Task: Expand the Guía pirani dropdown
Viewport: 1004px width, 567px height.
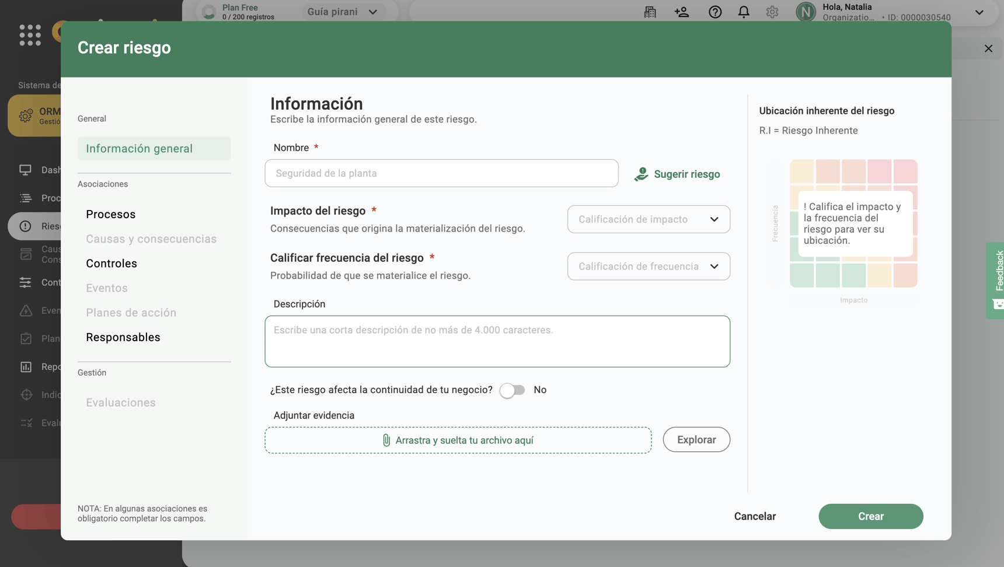Action: (343, 12)
